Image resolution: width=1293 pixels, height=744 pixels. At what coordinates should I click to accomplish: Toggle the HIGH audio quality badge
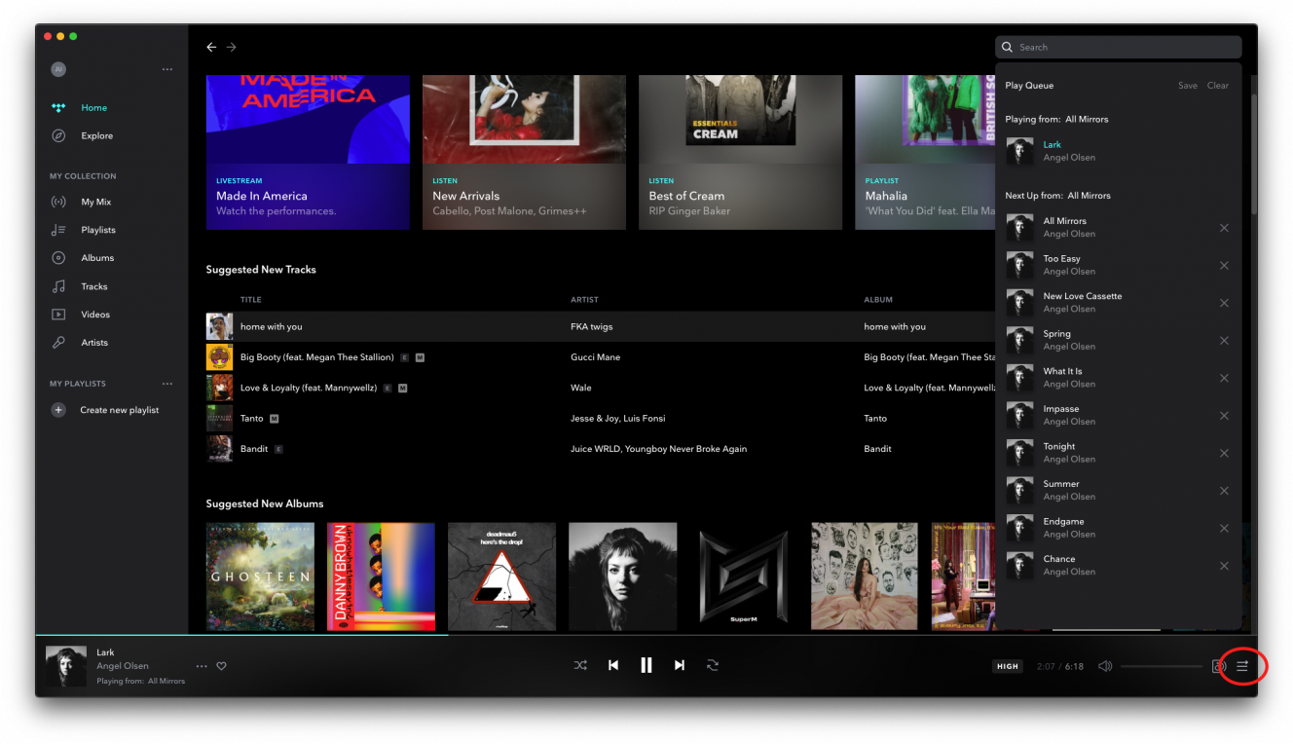click(1008, 666)
